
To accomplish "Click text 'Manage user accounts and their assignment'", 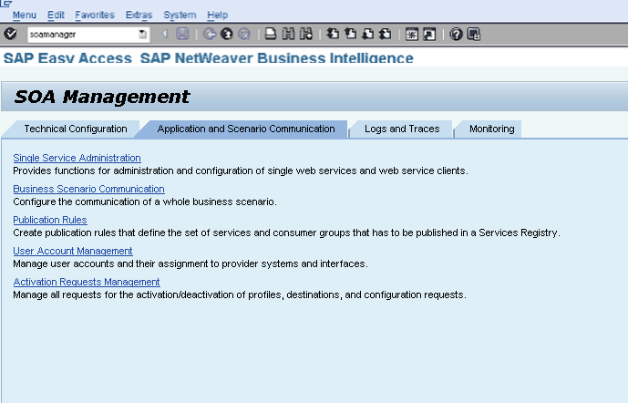I will 116,264.
